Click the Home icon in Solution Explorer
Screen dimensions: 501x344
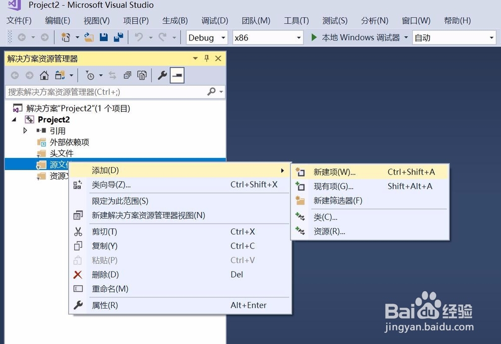(44, 75)
